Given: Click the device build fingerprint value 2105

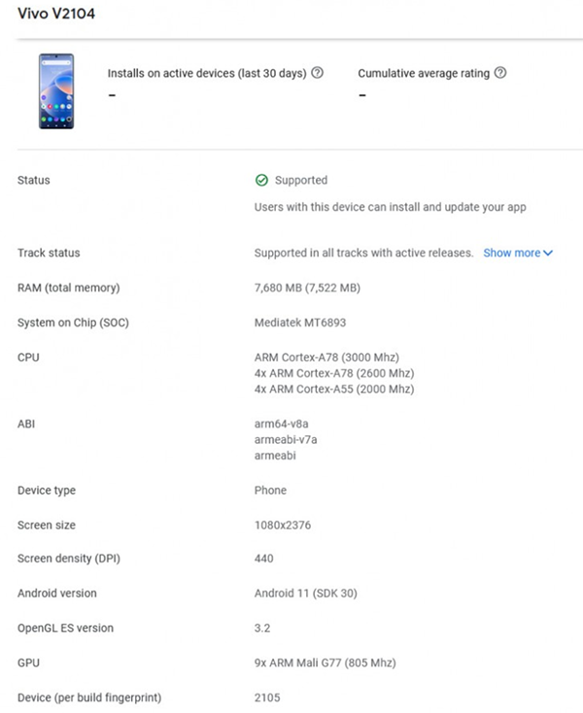Looking at the screenshot, I should (x=267, y=698).
